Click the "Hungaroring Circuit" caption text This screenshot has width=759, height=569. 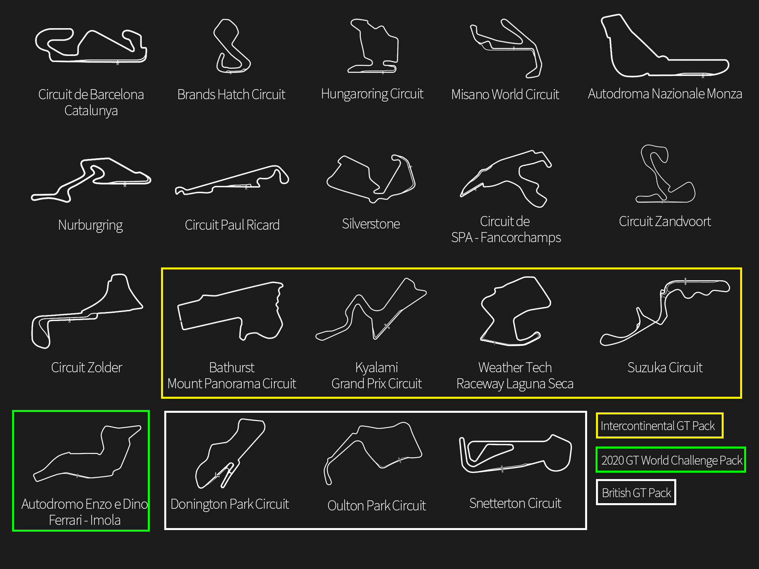pos(372,94)
